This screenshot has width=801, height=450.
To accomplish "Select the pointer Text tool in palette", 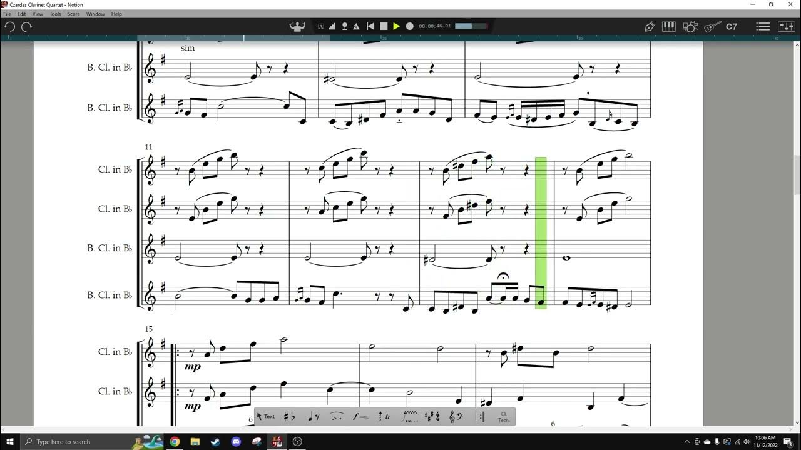I will 266,416.
